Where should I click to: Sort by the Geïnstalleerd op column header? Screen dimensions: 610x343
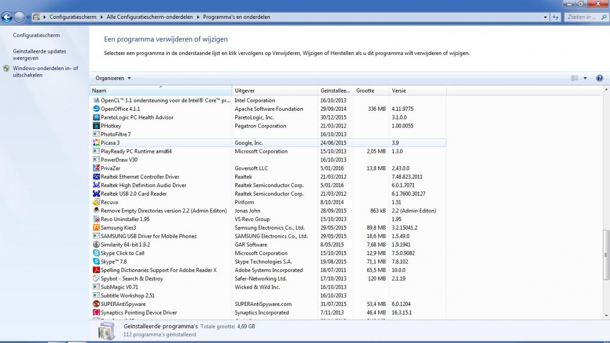(336, 90)
